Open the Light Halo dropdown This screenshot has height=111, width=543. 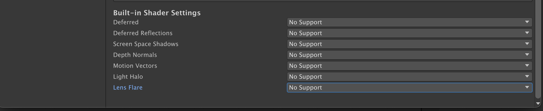409,77
